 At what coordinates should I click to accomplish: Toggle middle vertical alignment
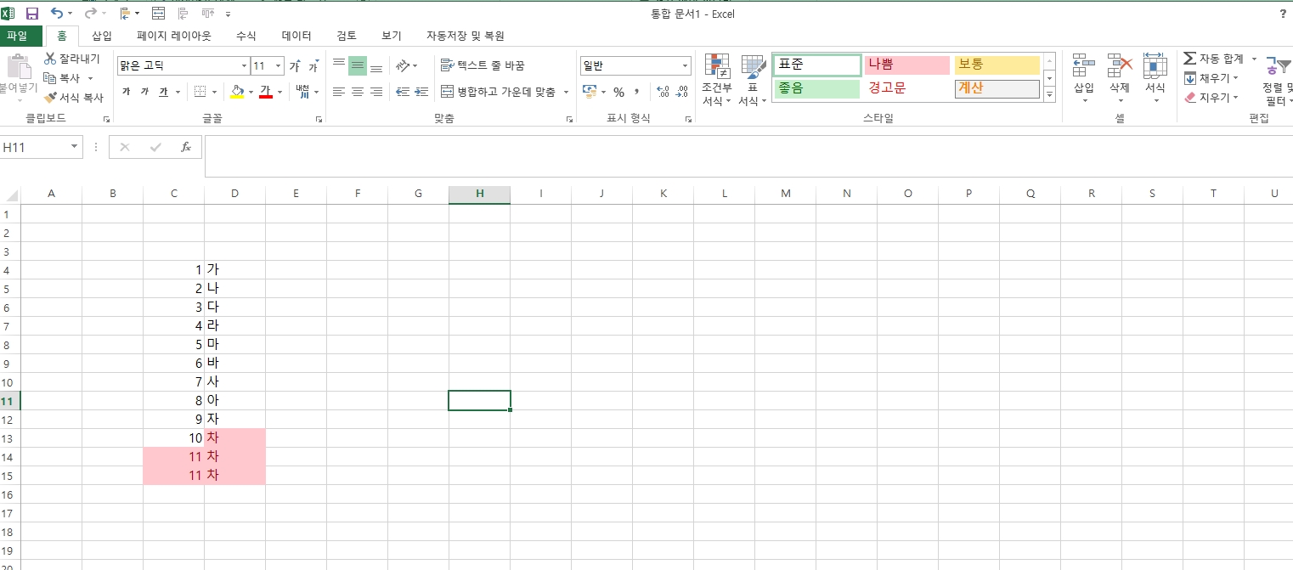click(x=358, y=66)
